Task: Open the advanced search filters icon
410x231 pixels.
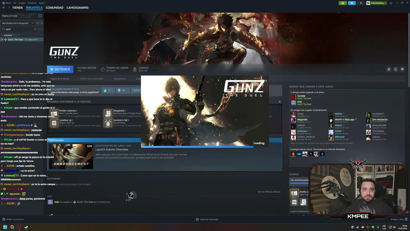Action: pyautogui.click(x=40, y=29)
